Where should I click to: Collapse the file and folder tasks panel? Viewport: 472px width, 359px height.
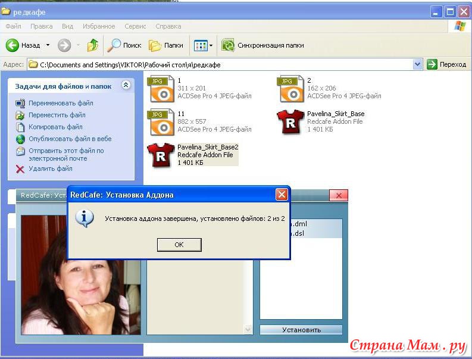click(126, 86)
